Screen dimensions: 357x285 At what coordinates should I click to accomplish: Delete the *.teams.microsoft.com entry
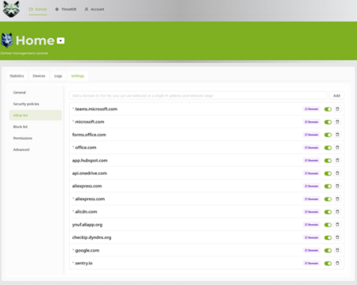pos(337,109)
